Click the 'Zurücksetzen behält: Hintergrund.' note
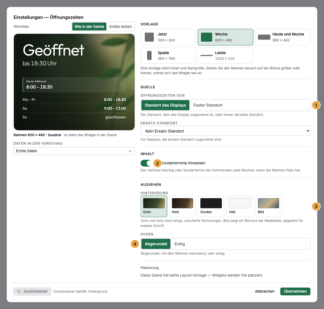Screen dimensions: 324x309 click(81, 292)
